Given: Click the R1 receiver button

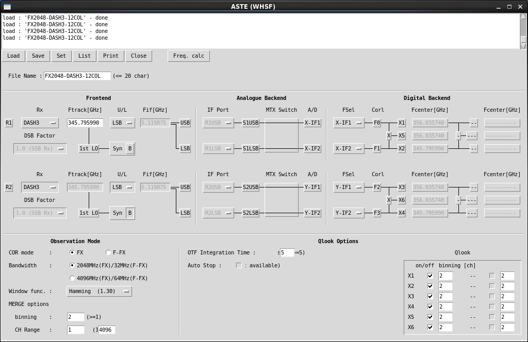Looking at the screenshot, I should (9, 123).
